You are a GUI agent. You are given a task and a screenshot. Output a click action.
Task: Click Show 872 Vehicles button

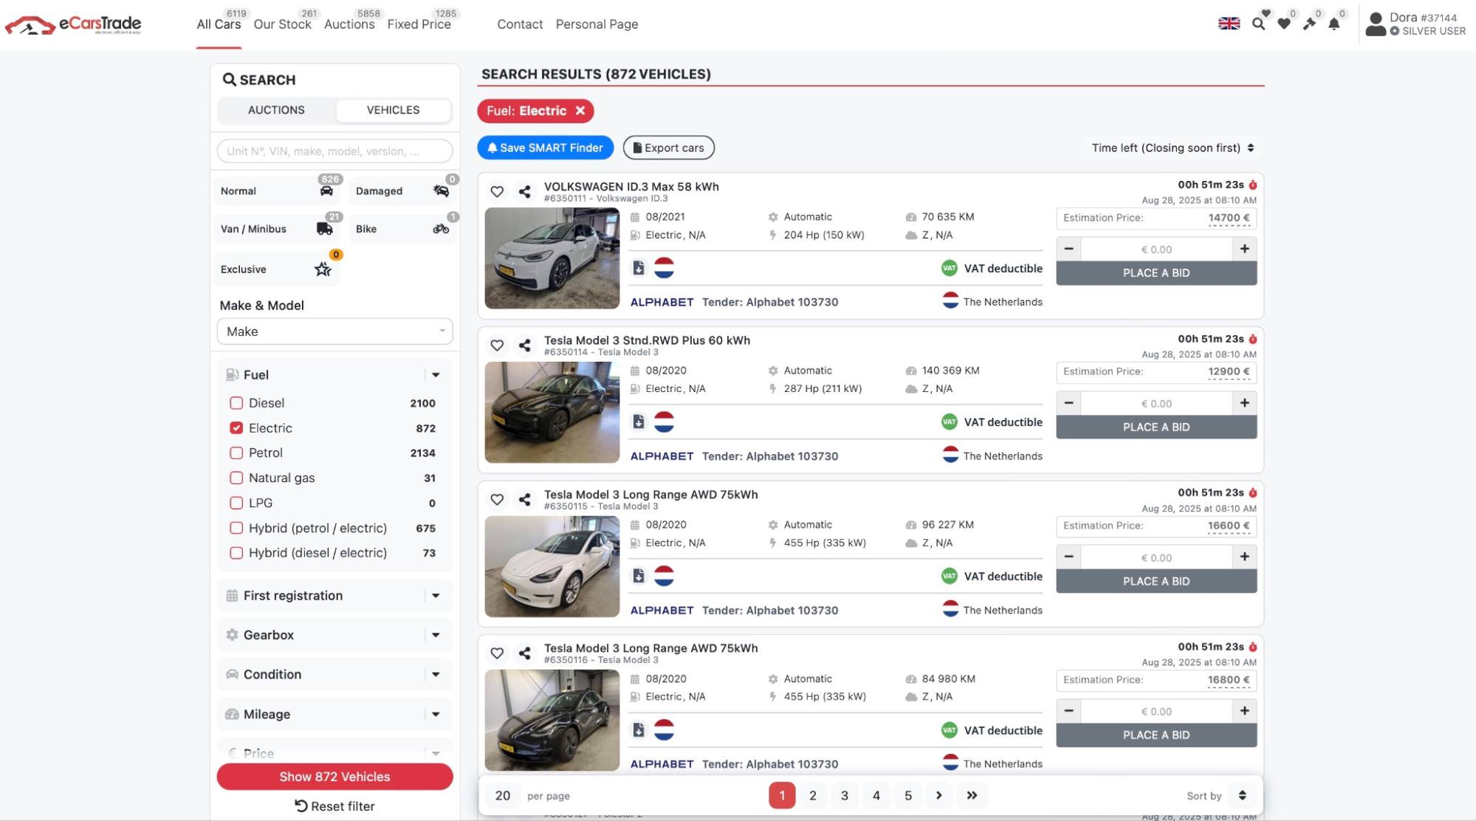point(334,777)
